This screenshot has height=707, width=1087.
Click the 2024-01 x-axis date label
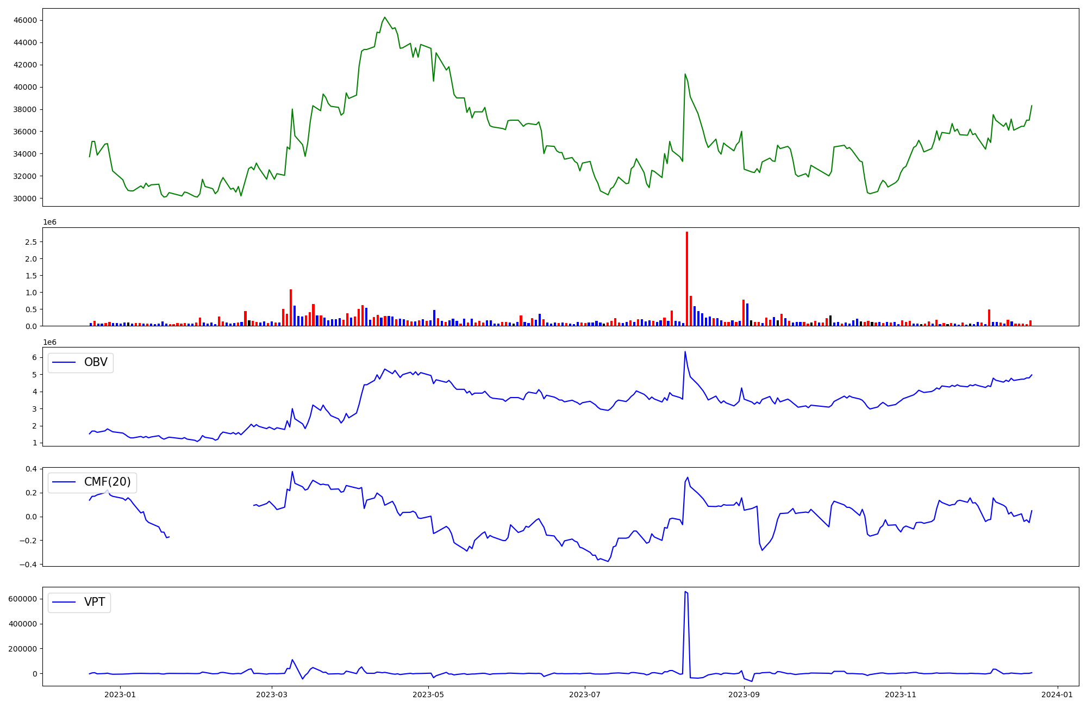(x=1057, y=694)
